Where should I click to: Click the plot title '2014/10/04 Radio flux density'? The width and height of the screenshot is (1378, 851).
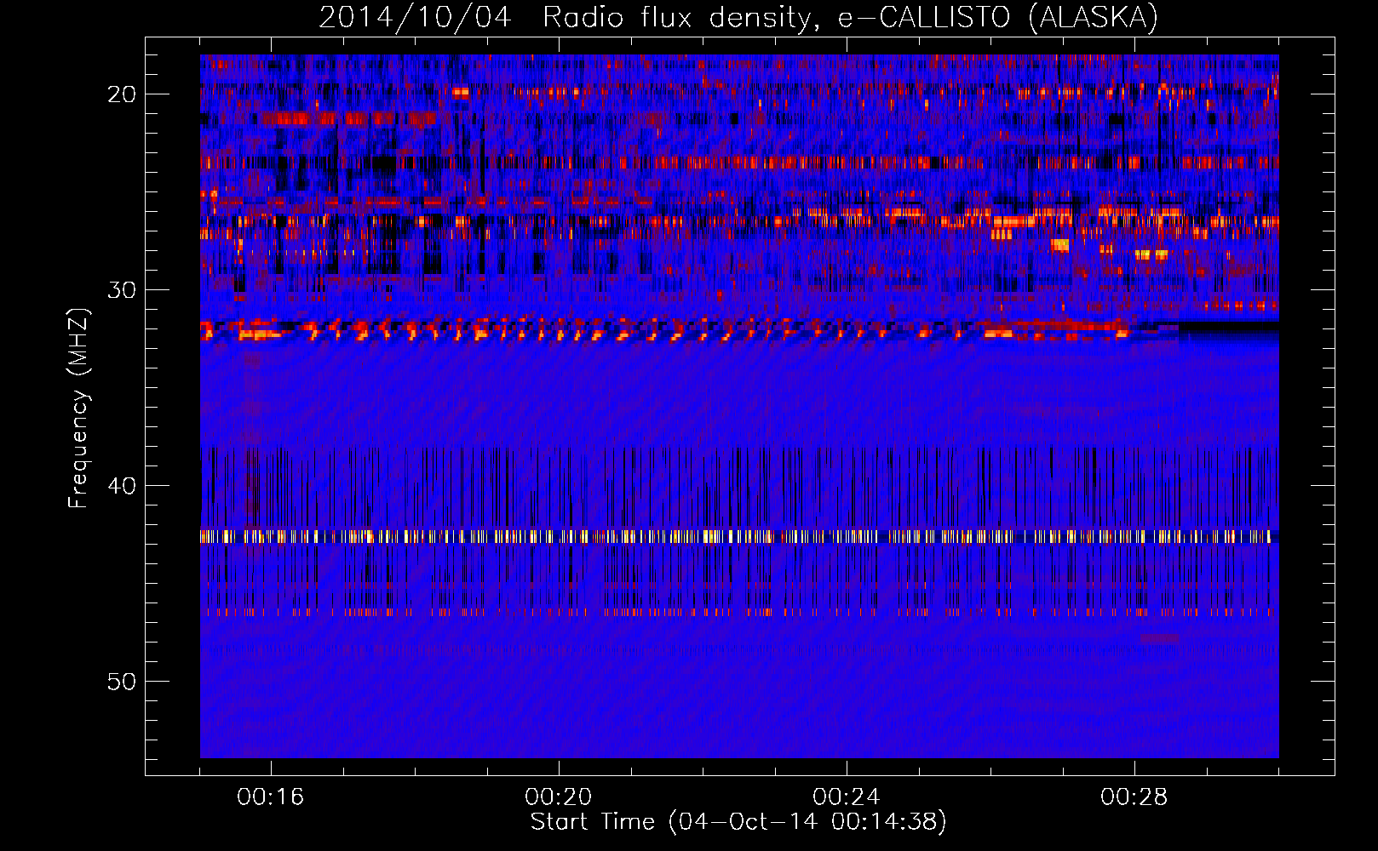pos(738,17)
